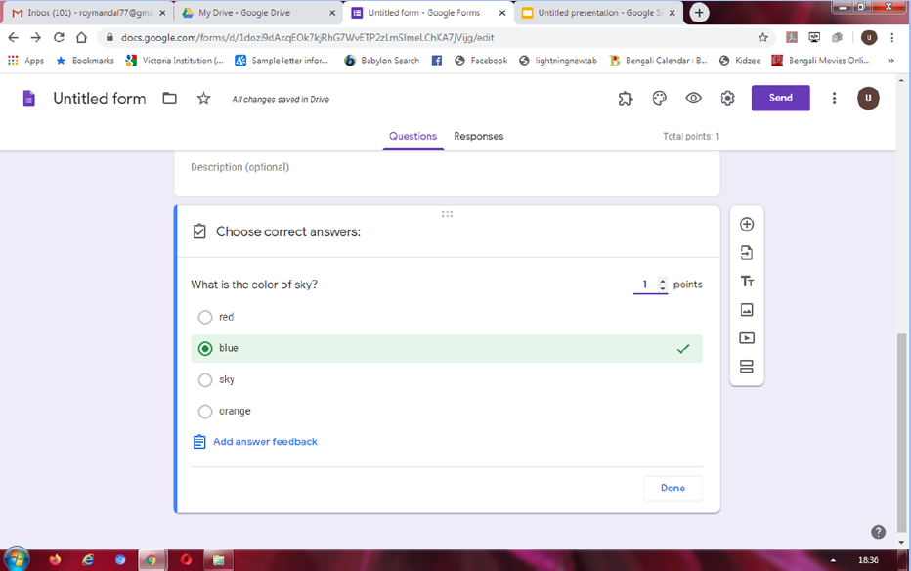Open Firefox from taskbar
Viewport: 911px width, 571px height.
pos(55,560)
